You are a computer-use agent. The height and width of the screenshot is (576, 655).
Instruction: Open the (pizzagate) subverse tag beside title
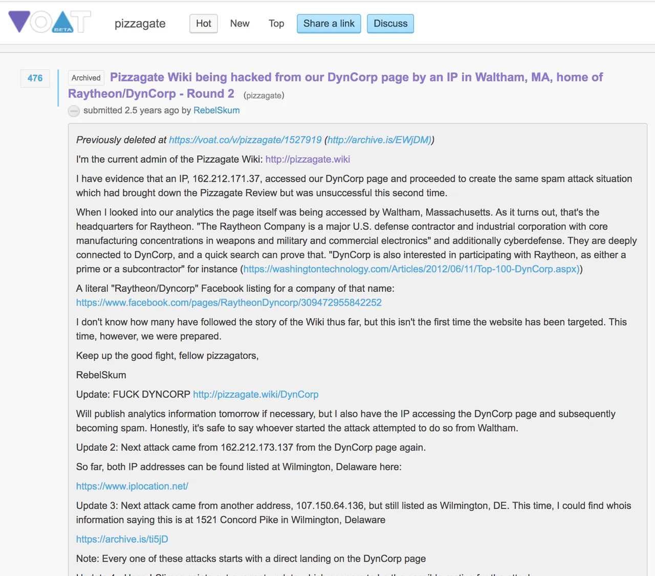point(264,95)
